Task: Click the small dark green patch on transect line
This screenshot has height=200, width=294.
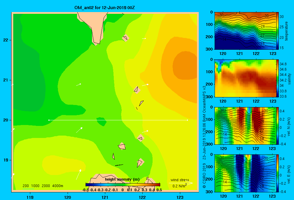Action: point(101,121)
